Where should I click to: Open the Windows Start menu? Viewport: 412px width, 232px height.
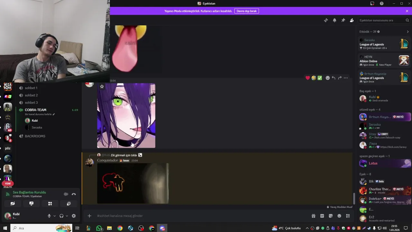[x=5, y=228]
